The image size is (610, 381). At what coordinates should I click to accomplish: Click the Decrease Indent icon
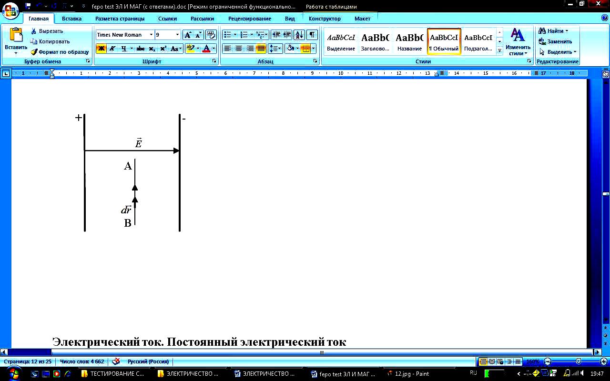point(276,35)
